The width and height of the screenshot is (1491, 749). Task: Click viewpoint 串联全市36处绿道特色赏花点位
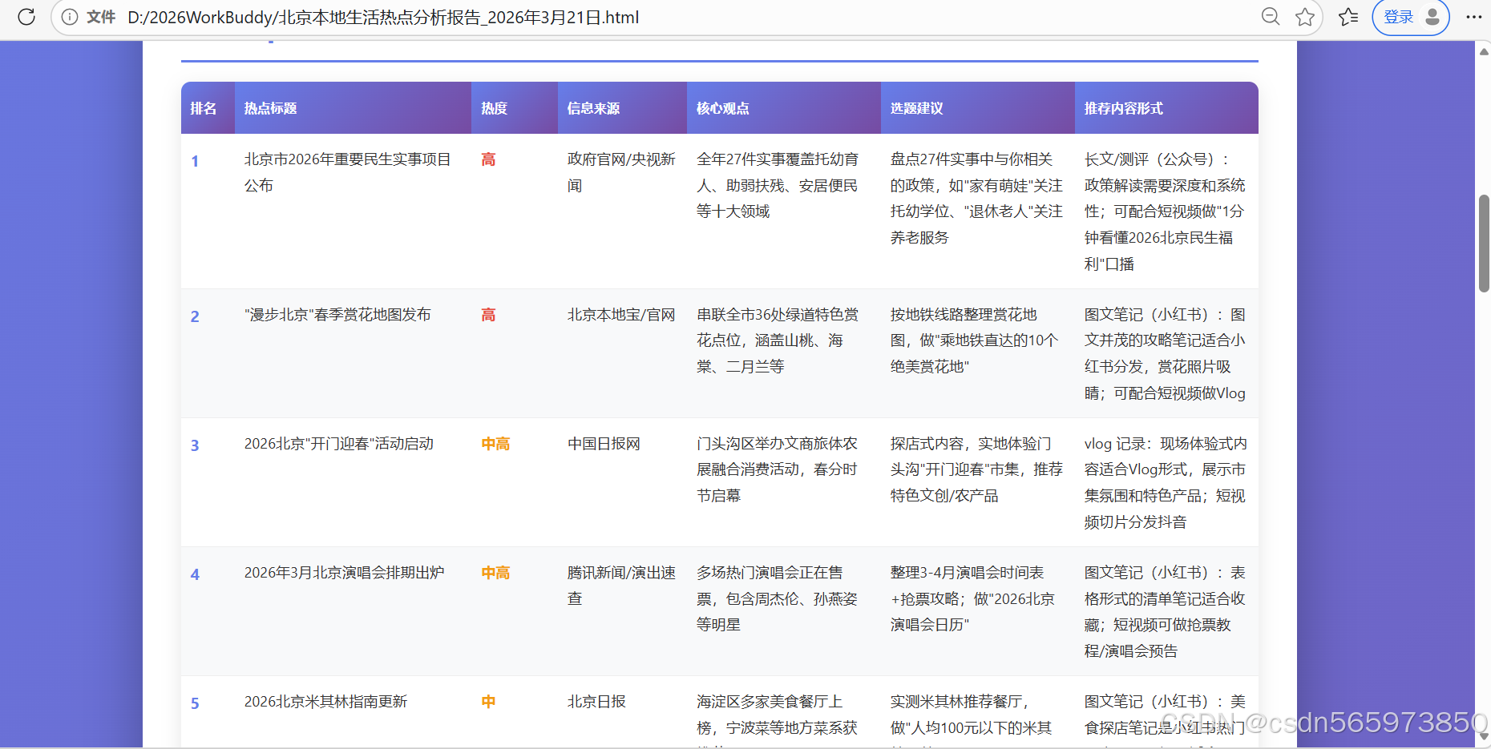point(778,340)
